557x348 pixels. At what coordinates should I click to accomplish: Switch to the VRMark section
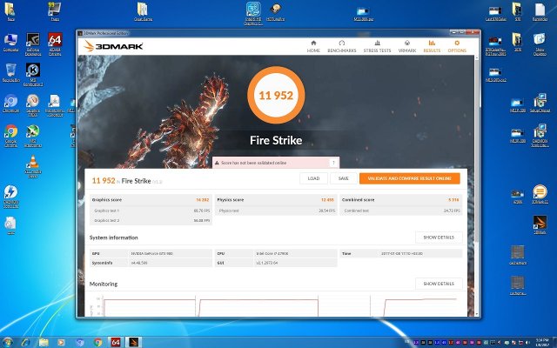pos(406,47)
